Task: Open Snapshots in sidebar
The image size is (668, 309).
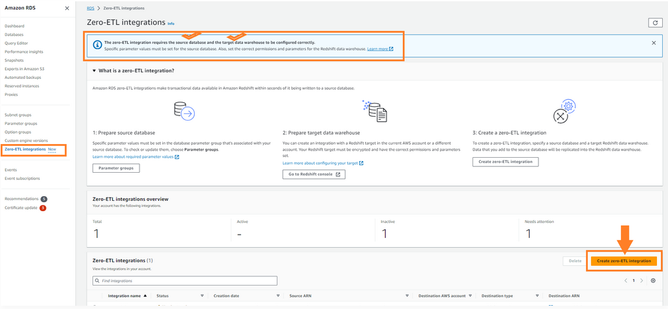Action: click(14, 60)
